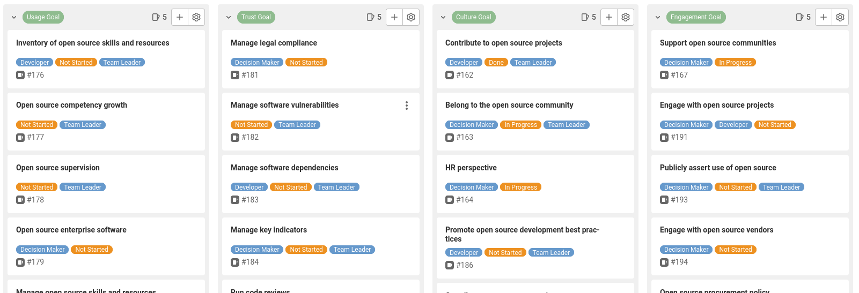859x293 pixels.
Task: Click Team Leader label on issue #193
Action: click(x=781, y=187)
